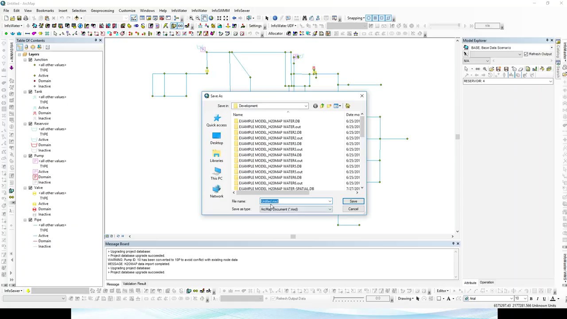The image size is (567, 319).
Task: Select the Pan hand tool
Action: tap(204, 18)
